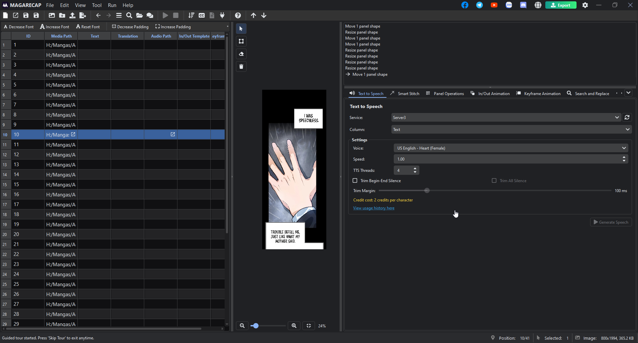Enable Trim Begin-End Silence checkbox
The image size is (638, 343).
(x=355, y=180)
